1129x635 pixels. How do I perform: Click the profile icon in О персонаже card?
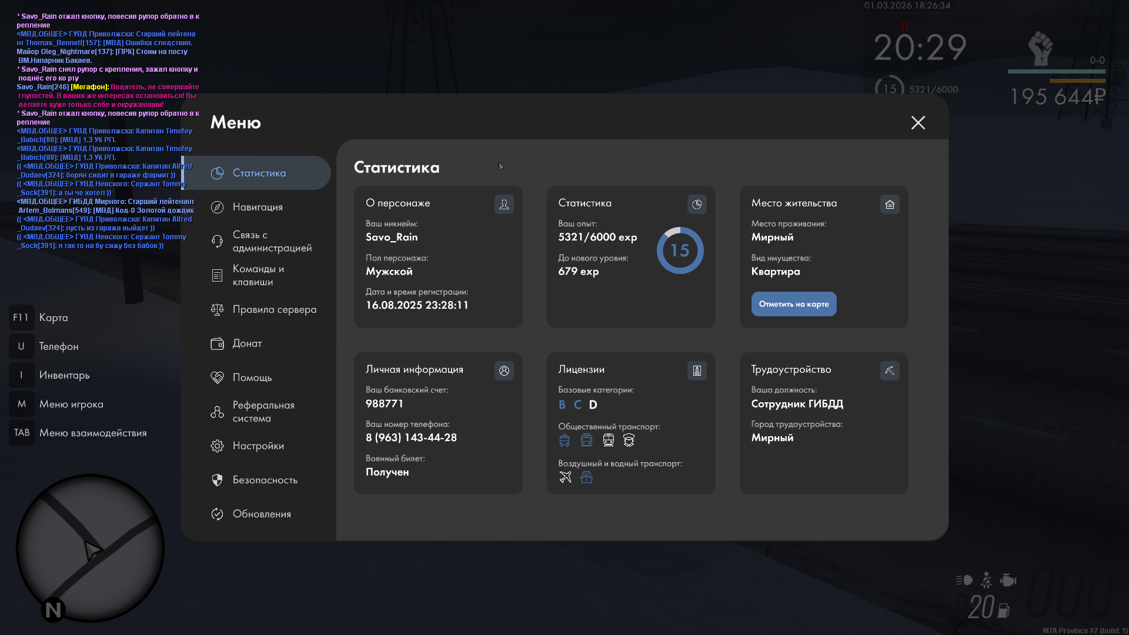click(504, 204)
